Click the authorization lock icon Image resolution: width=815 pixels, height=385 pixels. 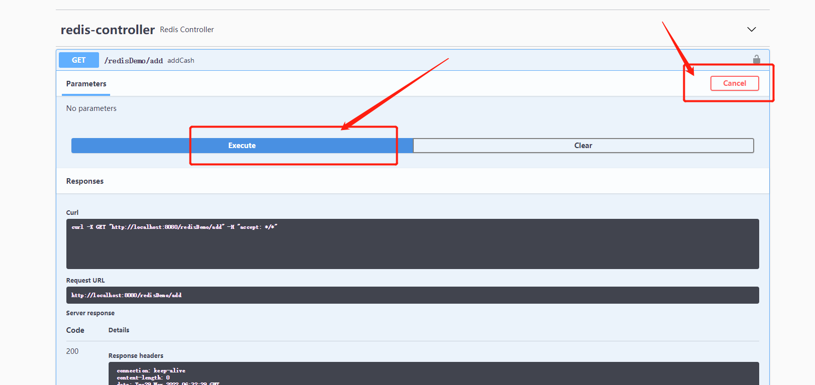coord(756,60)
